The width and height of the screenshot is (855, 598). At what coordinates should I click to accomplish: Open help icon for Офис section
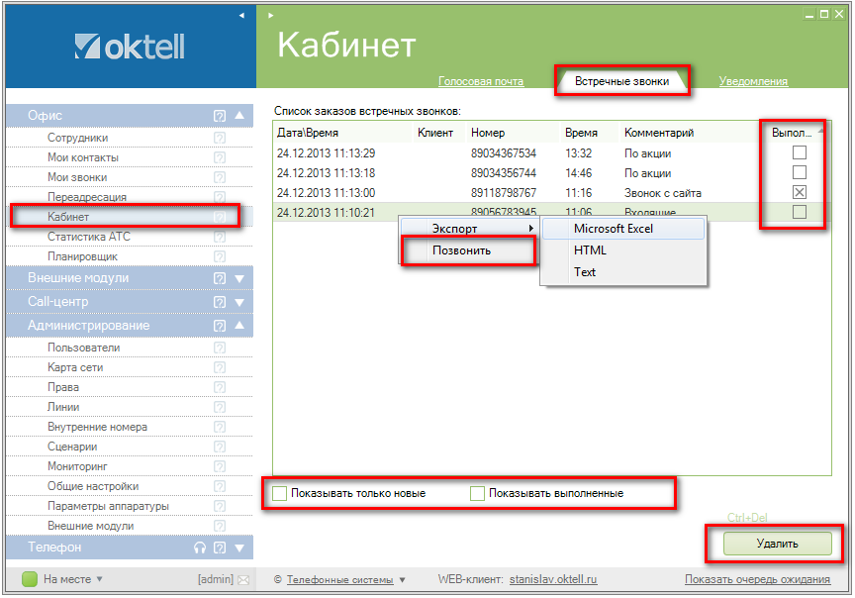[220, 116]
